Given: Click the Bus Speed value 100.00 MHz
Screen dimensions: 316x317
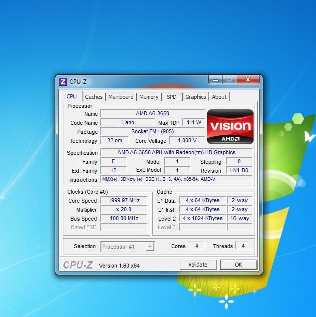Looking at the screenshot, I should coord(124,218).
